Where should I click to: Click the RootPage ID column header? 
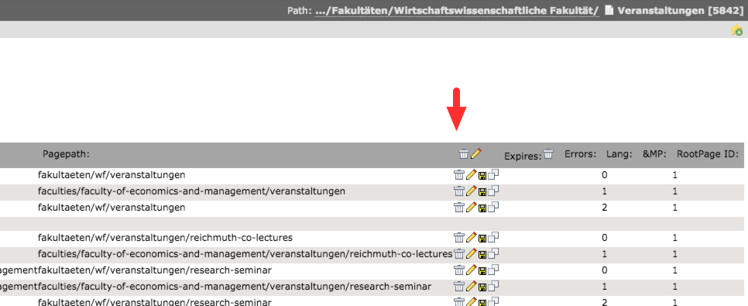tap(708, 153)
